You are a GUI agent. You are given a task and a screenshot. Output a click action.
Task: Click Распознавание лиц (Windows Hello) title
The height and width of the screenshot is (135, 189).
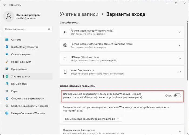[x=92, y=31]
